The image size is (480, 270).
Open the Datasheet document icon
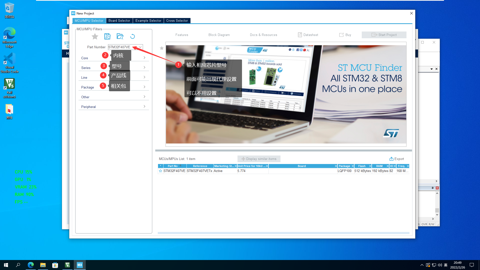point(300,35)
